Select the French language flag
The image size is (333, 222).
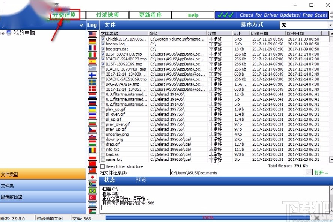[x=92, y=48]
